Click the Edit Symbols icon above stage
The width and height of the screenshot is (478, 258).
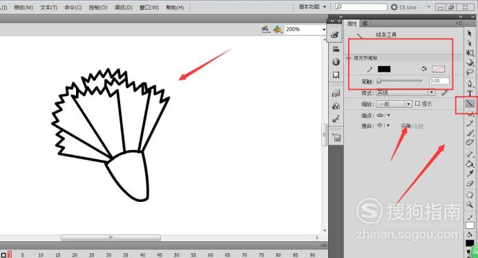pos(277,29)
